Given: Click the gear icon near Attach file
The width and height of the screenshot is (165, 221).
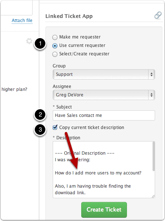Looking at the screenshot, I should point(29,41).
